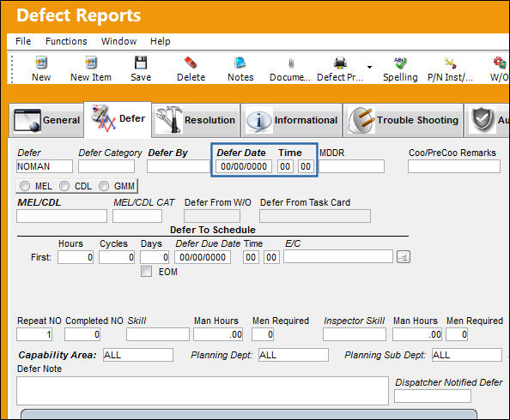Click the MDDR input field
This screenshot has width=510, height=420.
click(351, 166)
